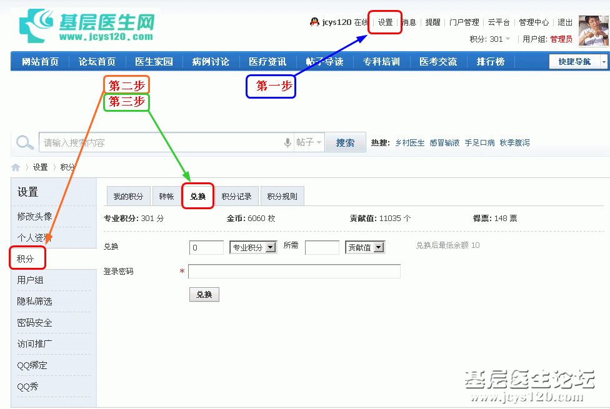Viewport: 610px width, 409px height.
Task: Select 积分 in the settings sidebar
Action: [x=26, y=259]
